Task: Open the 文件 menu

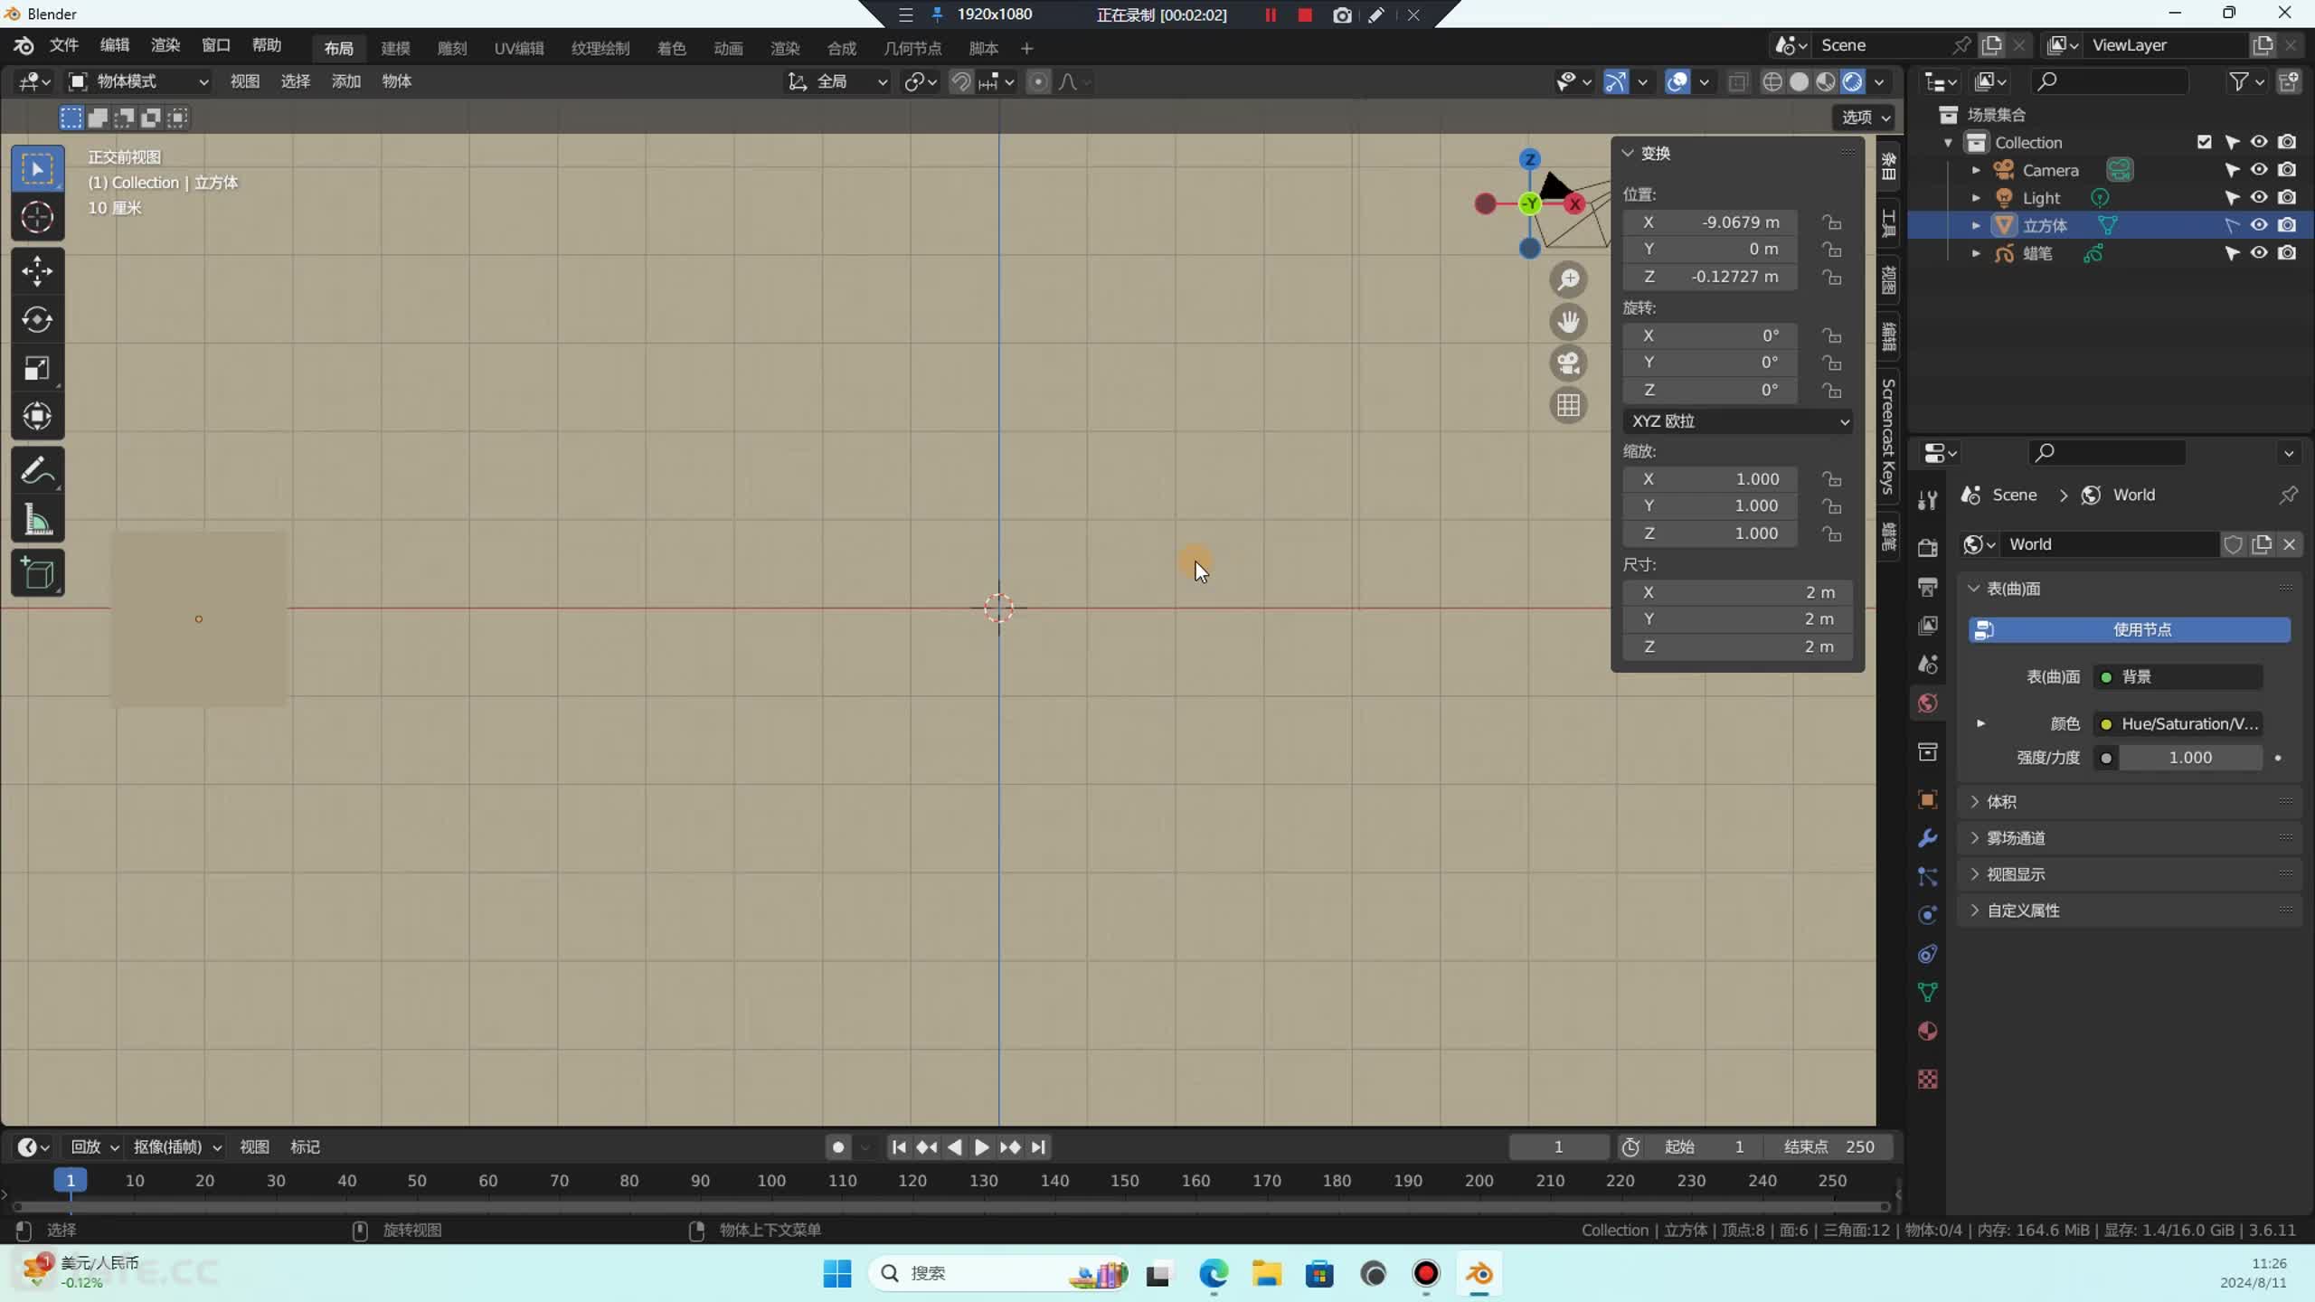Action: tap(63, 45)
